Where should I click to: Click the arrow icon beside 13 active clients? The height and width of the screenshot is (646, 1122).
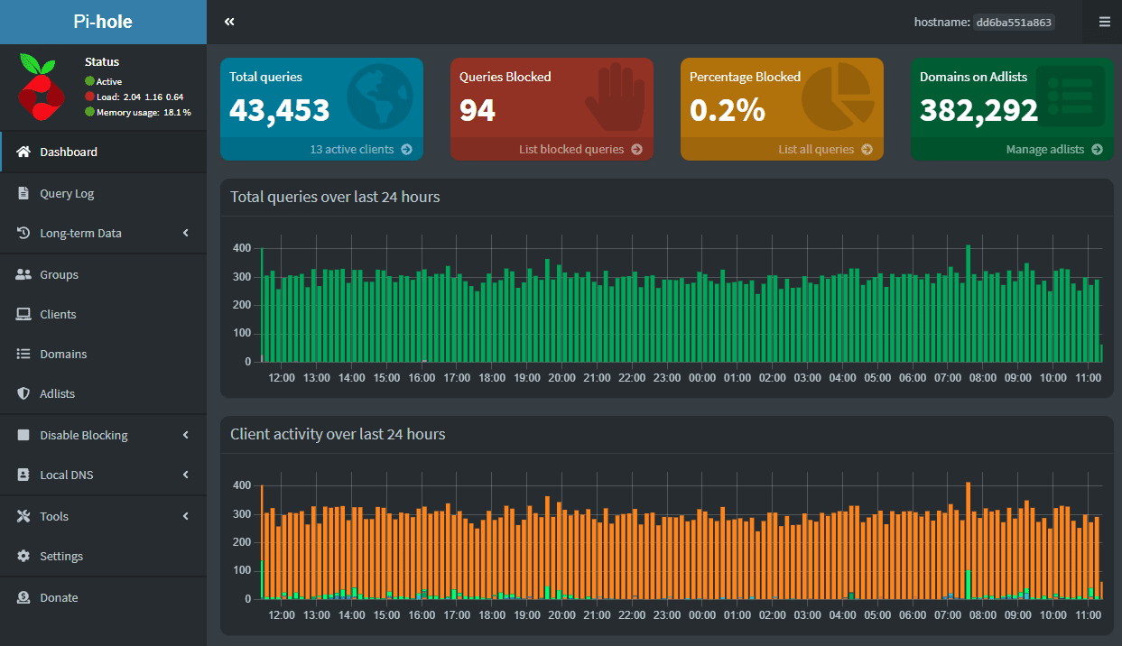coord(406,150)
